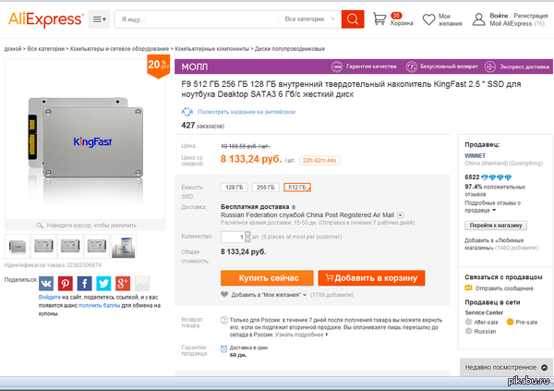Click the user account icon
The image size is (554, 391).
(478, 19)
